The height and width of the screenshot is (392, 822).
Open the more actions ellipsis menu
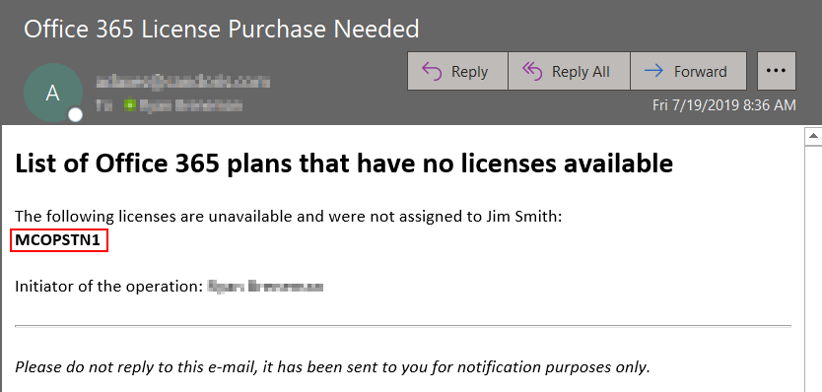coord(777,71)
